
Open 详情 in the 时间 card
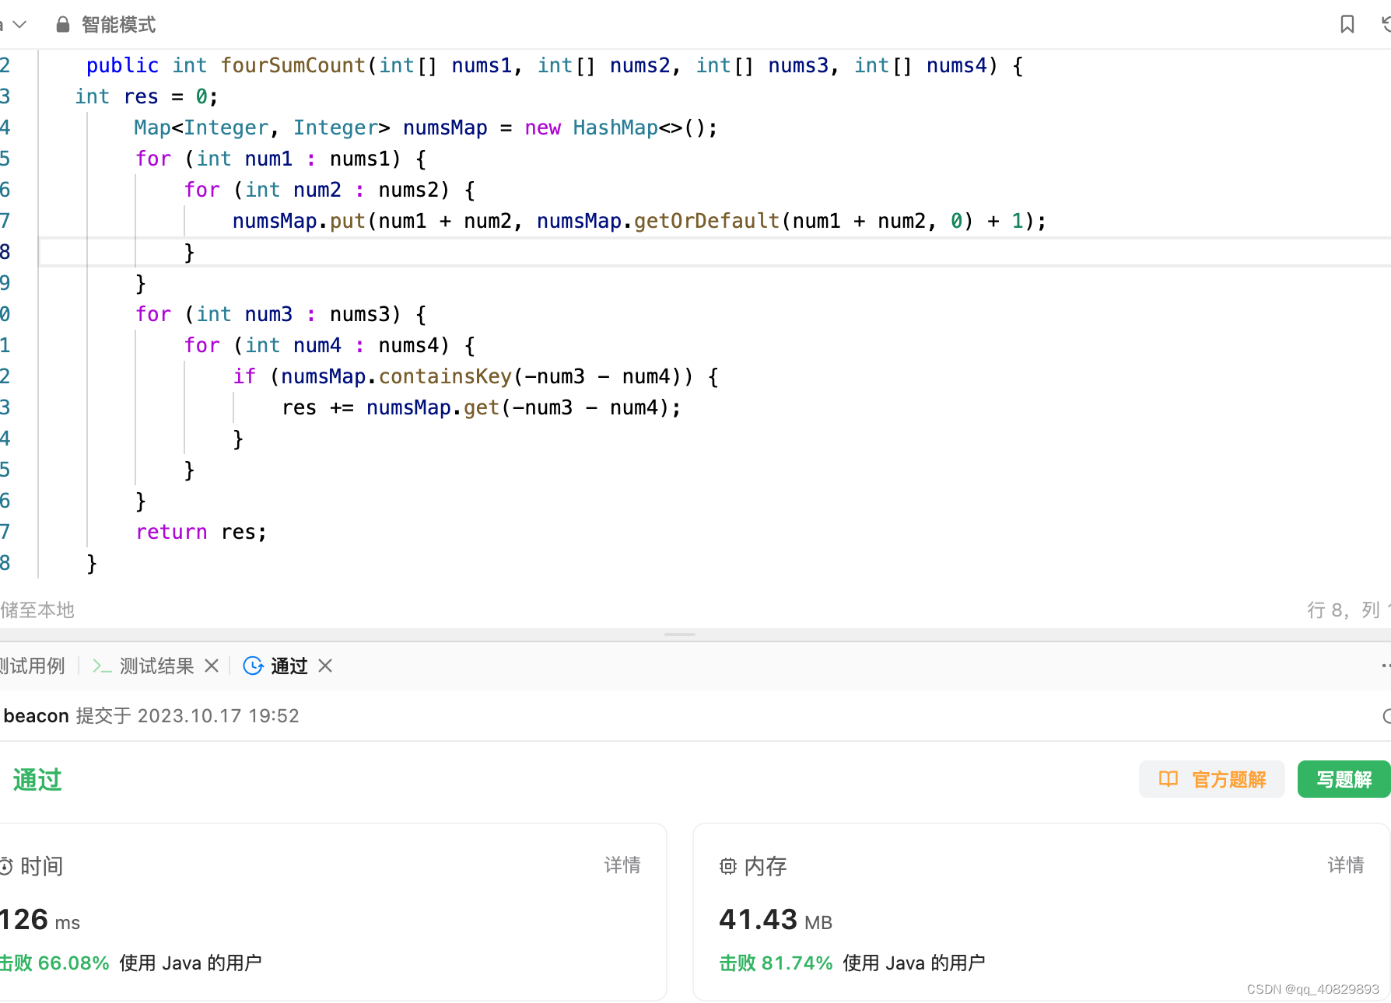[x=622, y=865]
